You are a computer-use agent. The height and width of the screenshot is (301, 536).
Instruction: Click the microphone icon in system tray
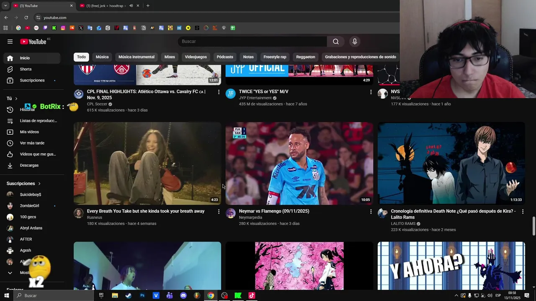click(x=469, y=296)
